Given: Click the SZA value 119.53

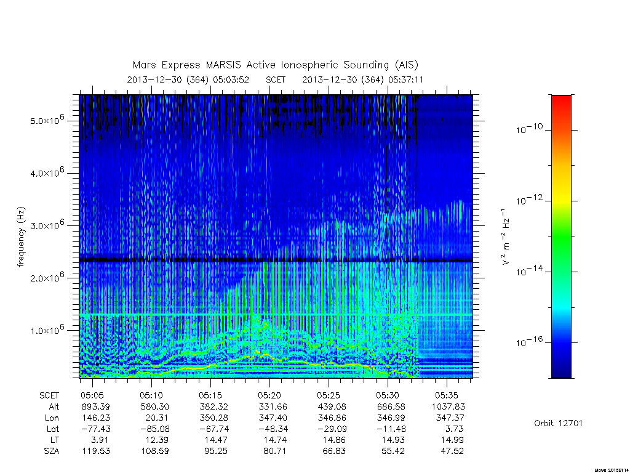Looking at the screenshot, I should (x=95, y=451).
